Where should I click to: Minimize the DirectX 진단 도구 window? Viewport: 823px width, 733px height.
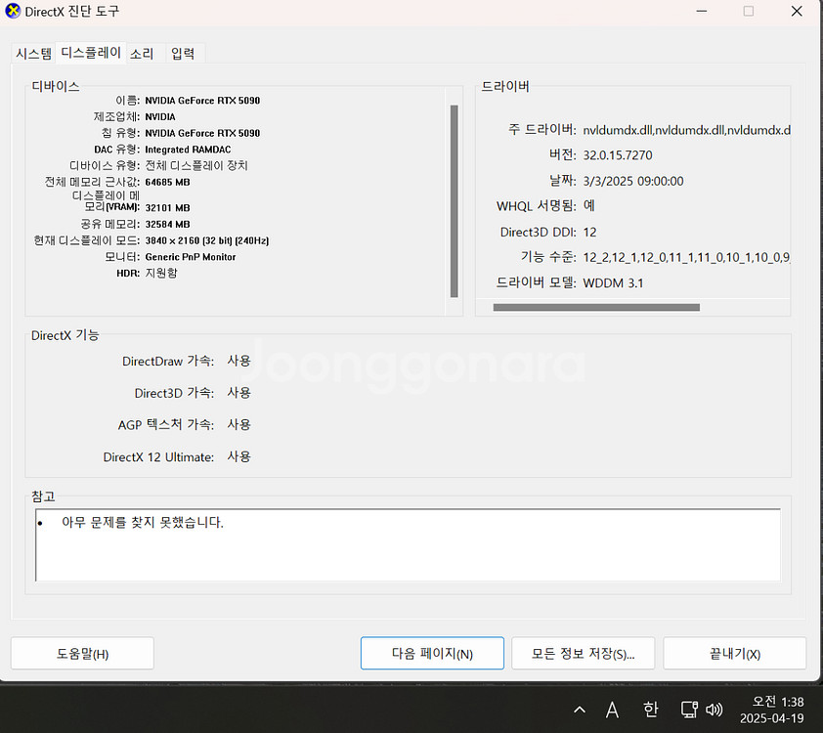702,11
